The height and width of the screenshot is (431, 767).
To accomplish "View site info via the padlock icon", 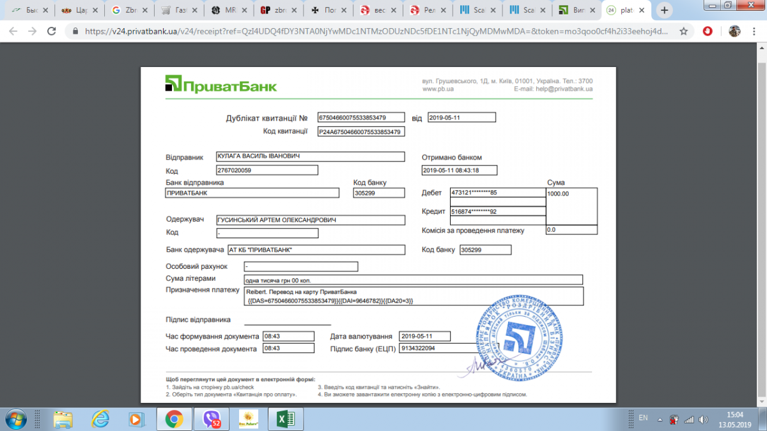I will click(x=75, y=31).
